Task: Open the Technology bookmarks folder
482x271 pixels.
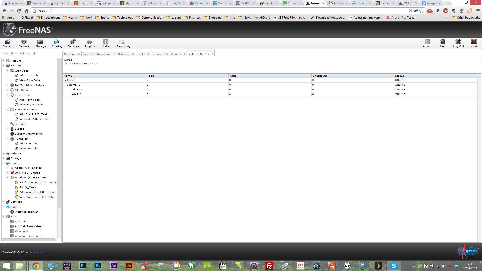Action: click(123, 18)
